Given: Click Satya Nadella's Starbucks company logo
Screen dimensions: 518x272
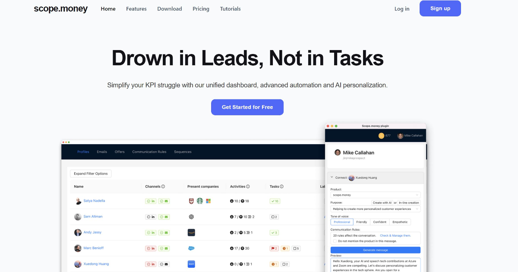Looking at the screenshot, I should point(200,201).
